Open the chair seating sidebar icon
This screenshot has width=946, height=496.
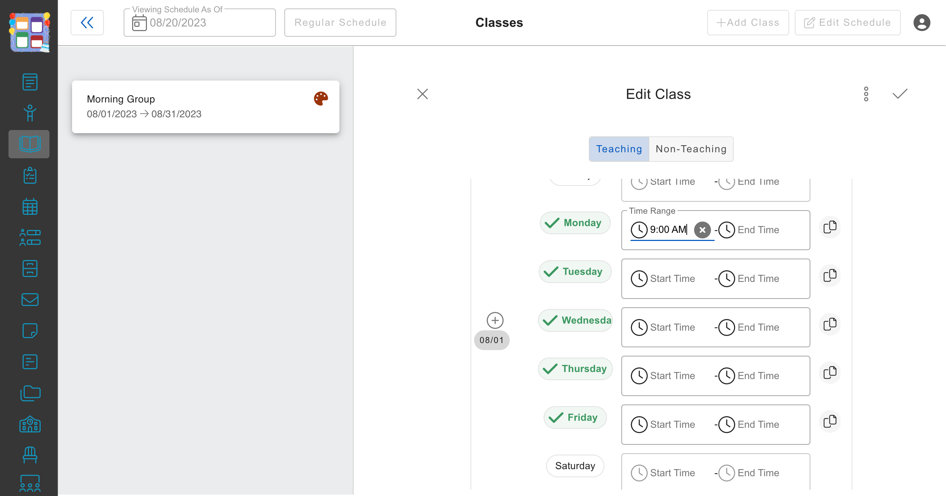[x=30, y=455]
